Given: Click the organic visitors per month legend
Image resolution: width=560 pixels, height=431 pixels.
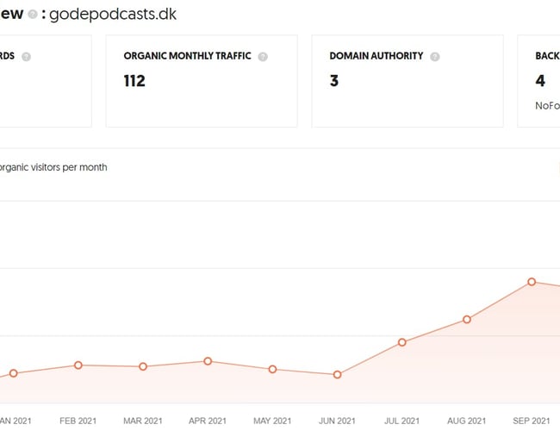Looking at the screenshot, I should coord(53,167).
